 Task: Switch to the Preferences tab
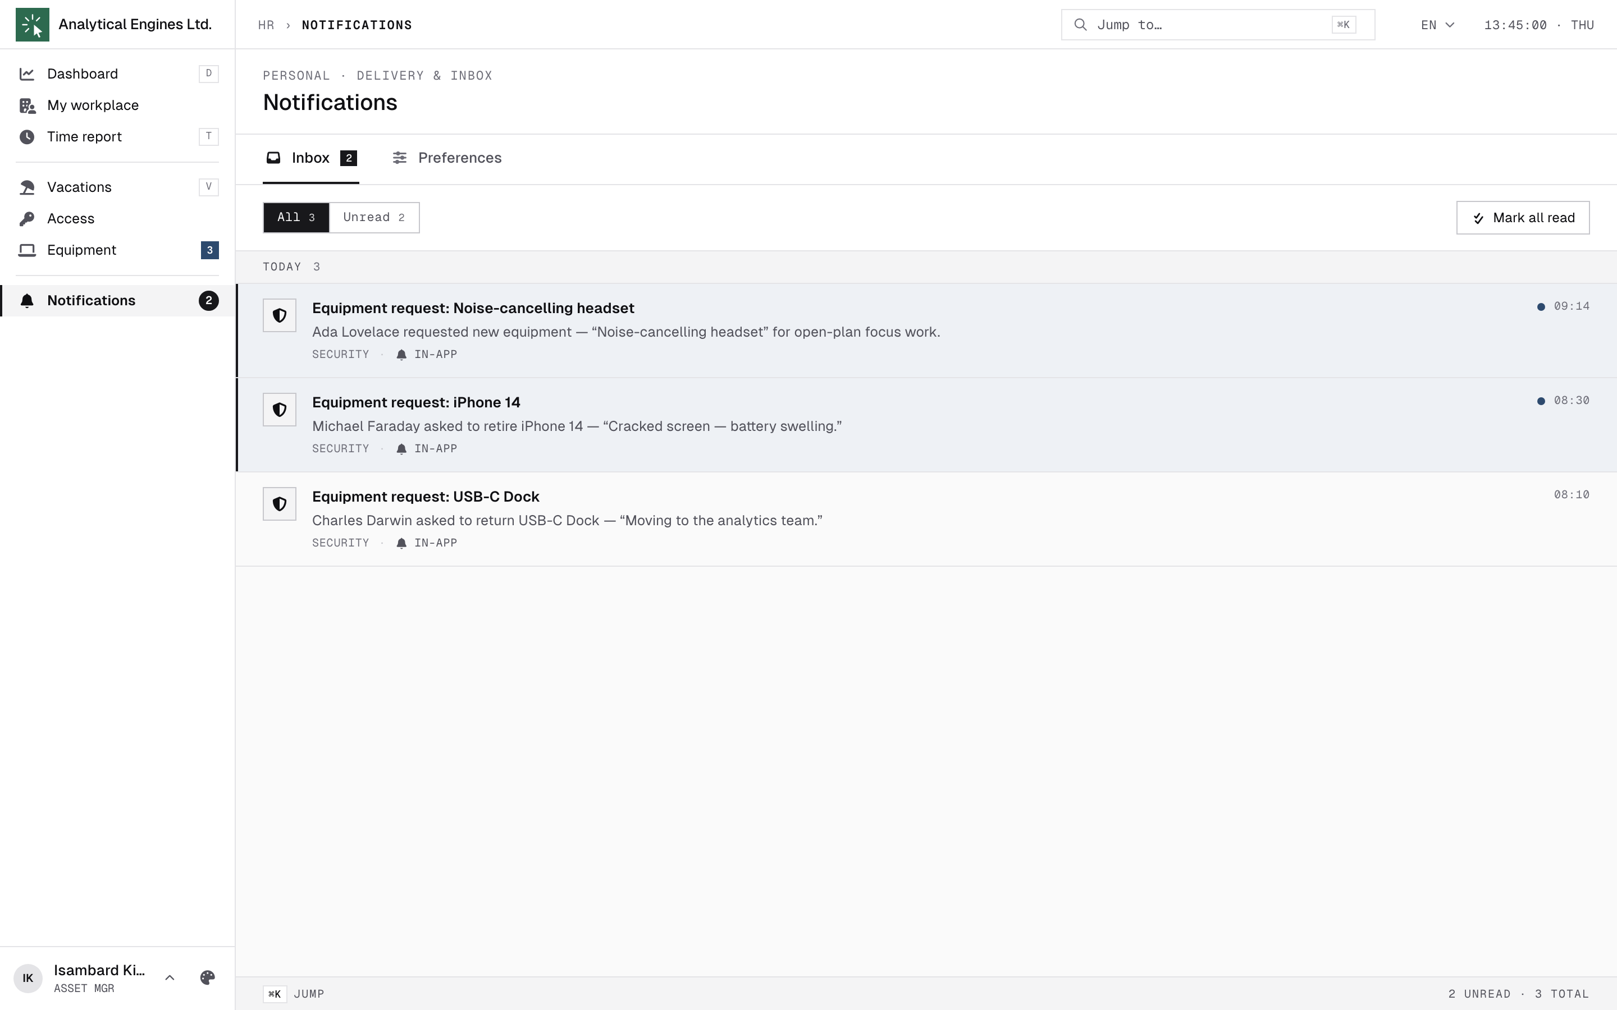(x=447, y=158)
